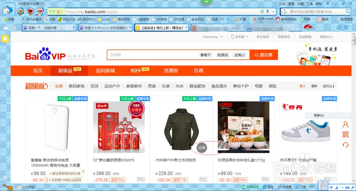Switch to 百度个人中心 tab
Image resolution: width=356 pixels, height=191 pixels.
pos(105,28)
